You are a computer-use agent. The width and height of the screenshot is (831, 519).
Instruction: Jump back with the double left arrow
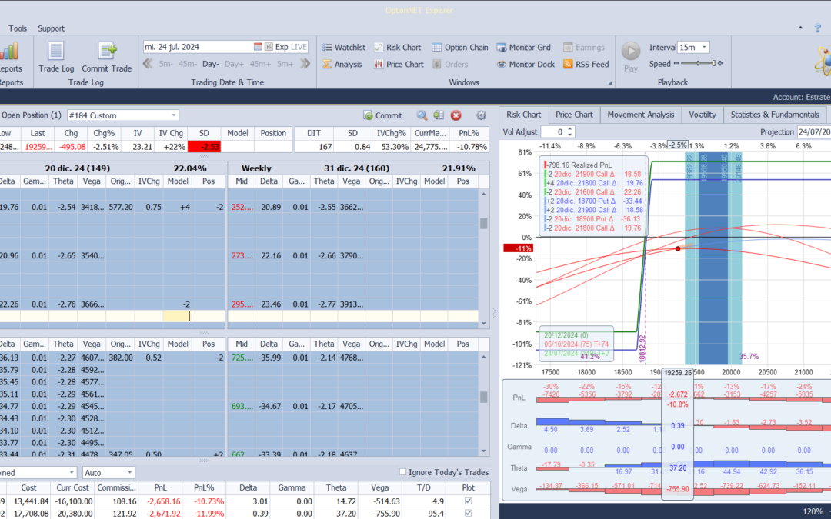point(148,64)
